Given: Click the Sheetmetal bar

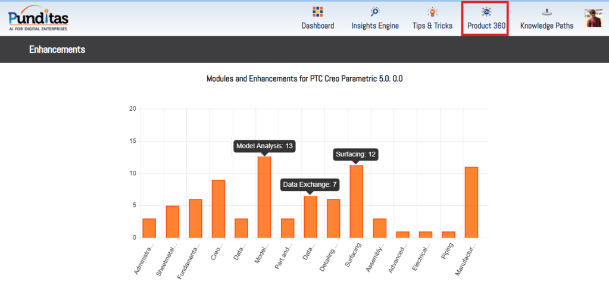Looking at the screenshot, I should click(172, 222).
